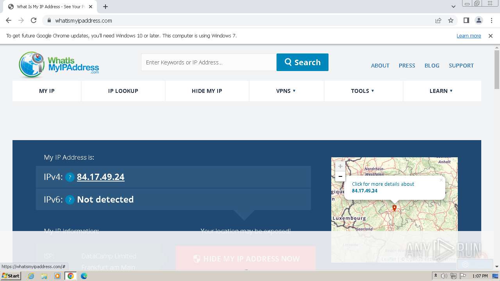
Task: Open the ABOUT link
Action: point(380,66)
